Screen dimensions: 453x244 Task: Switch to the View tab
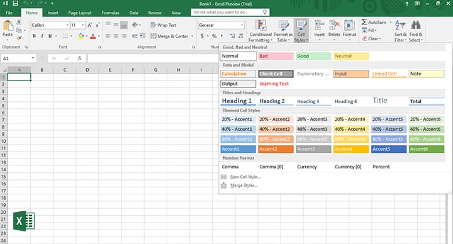[176, 13]
